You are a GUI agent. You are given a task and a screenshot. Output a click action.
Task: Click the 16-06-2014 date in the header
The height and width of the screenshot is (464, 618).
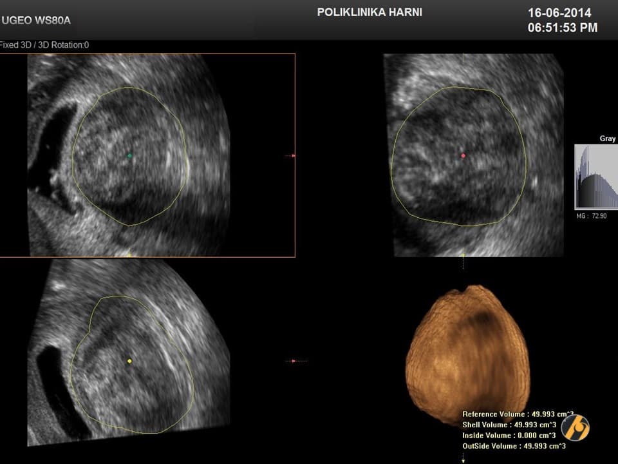pos(559,13)
